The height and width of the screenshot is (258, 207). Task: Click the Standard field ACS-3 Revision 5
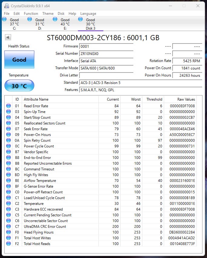point(141,82)
